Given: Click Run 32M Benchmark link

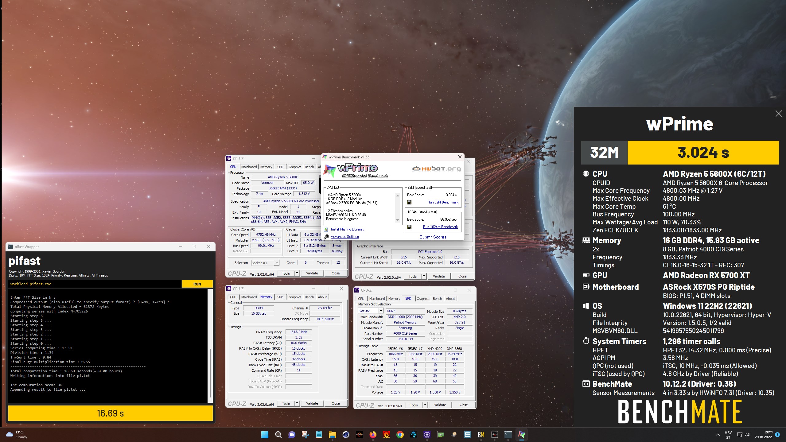Looking at the screenshot, I should 443,202.
